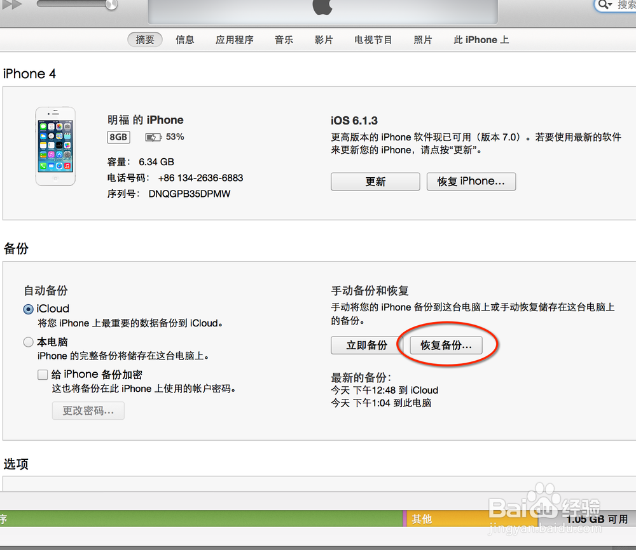Select the 本电脑 backup radio button
The image size is (636, 550).
tap(28, 342)
